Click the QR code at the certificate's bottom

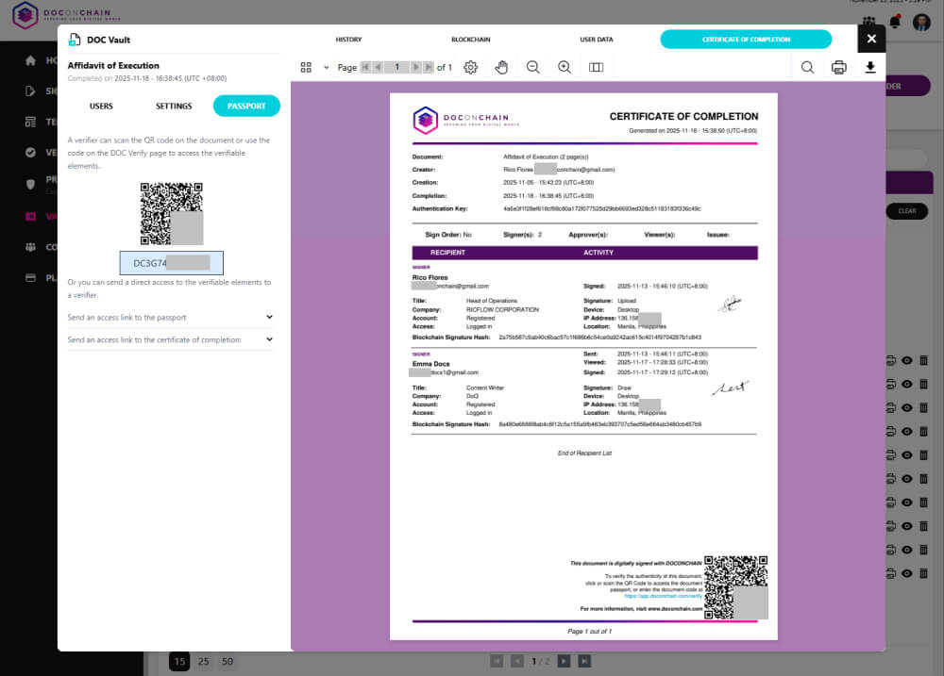pyautogui.click(x=735, y=587)
